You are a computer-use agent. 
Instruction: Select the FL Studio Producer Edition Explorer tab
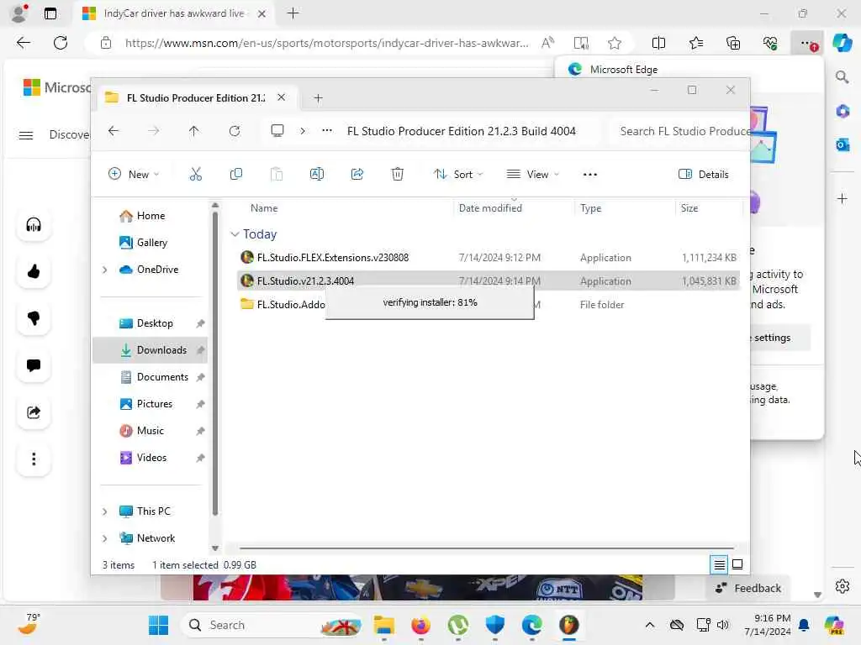coord(195,97)
